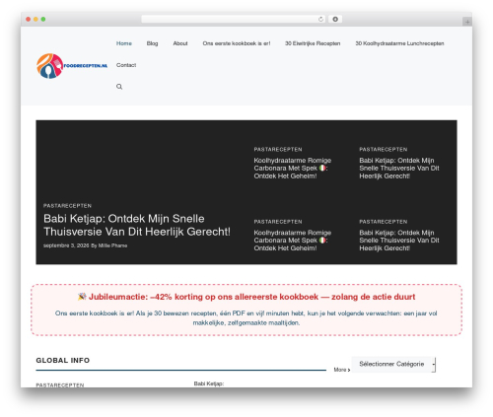493x417 pixels.
Task: Open 'Ons eerste kookboek is er!' menu item
Action: pyautogui.click(x=237, y=43)
